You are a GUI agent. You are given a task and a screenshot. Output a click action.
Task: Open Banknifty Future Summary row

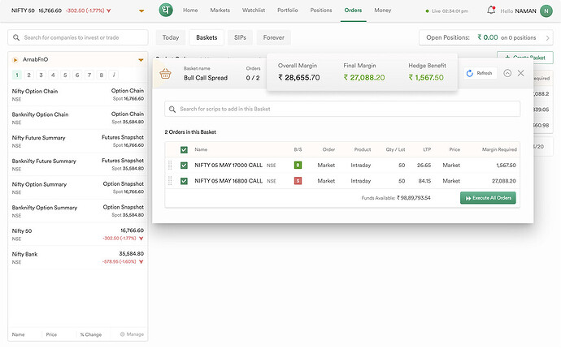pos(77,164)
